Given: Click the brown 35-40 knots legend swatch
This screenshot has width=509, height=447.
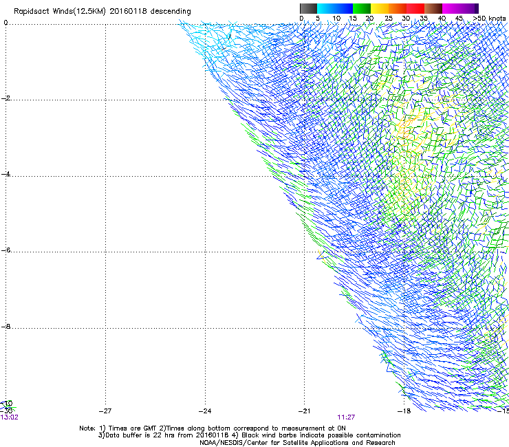Looking at the screenshot, I should (x=433, y=8).
